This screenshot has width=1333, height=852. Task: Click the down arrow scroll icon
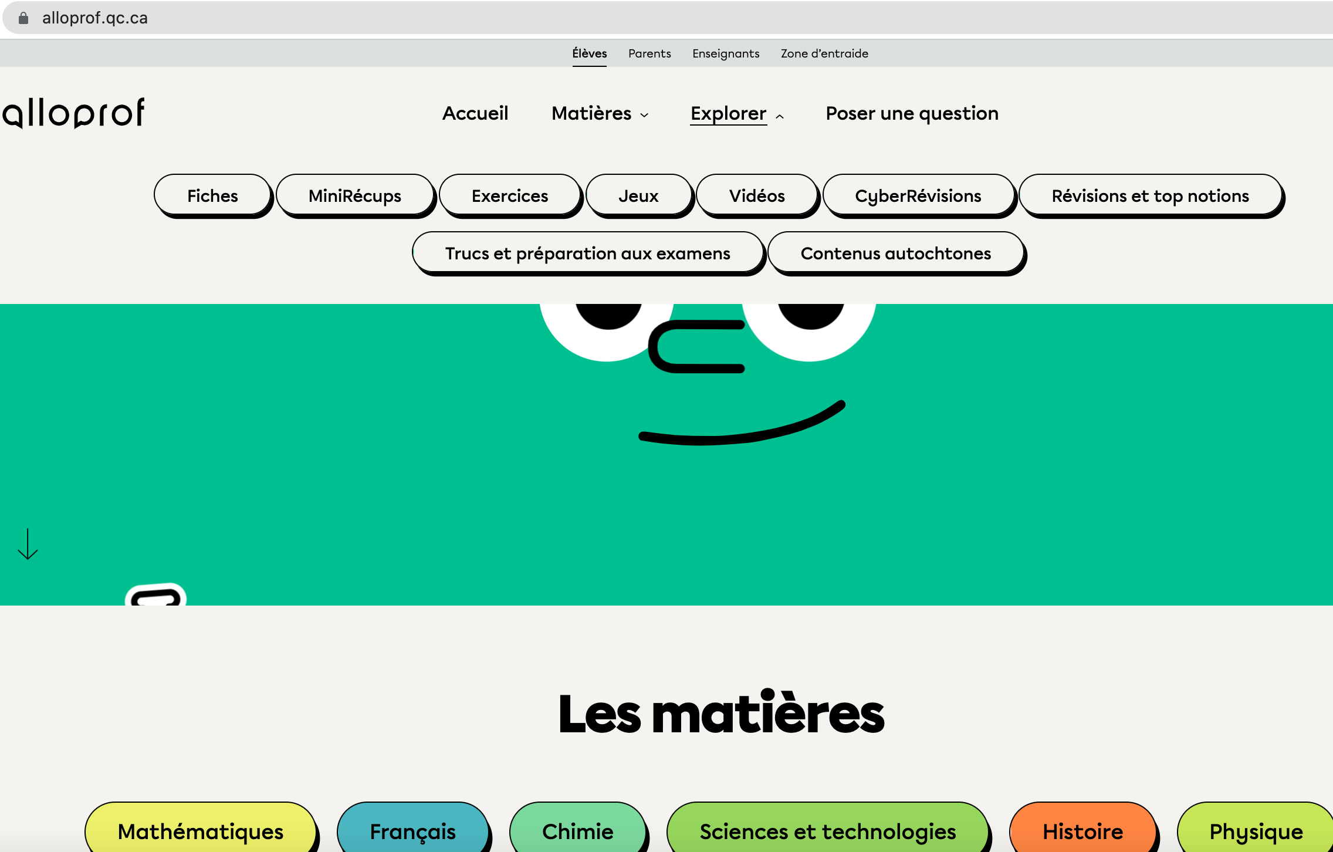(x=28, y=544)
